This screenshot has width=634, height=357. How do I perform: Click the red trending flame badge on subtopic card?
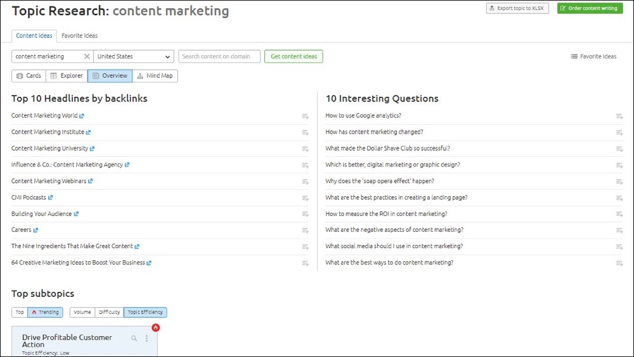pos(156,327)
